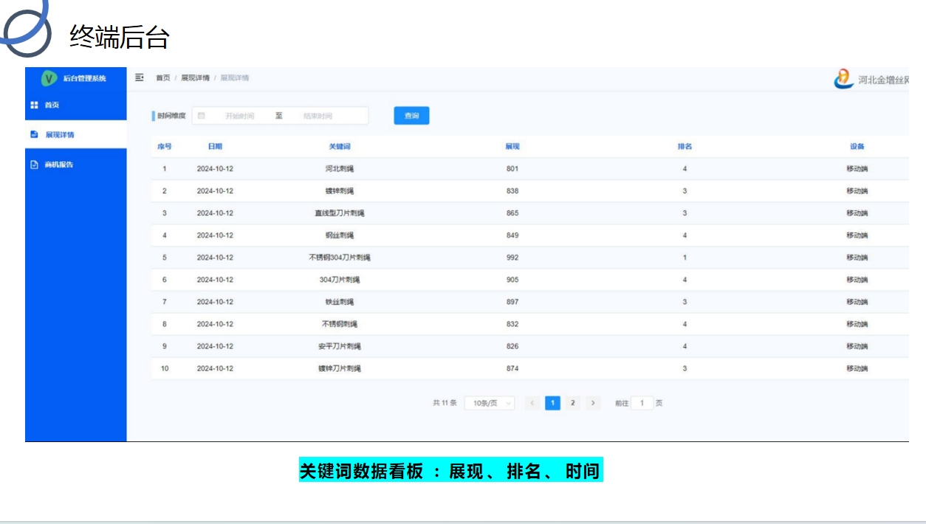Image resolution: width=926 pixels, height=524 pixels.
Task: Click the calendar icon in date range field
Action: (201, 116)
